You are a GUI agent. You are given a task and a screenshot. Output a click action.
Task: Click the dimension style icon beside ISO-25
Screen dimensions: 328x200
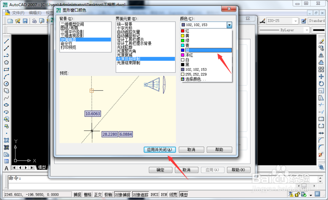tap(262, 21)
